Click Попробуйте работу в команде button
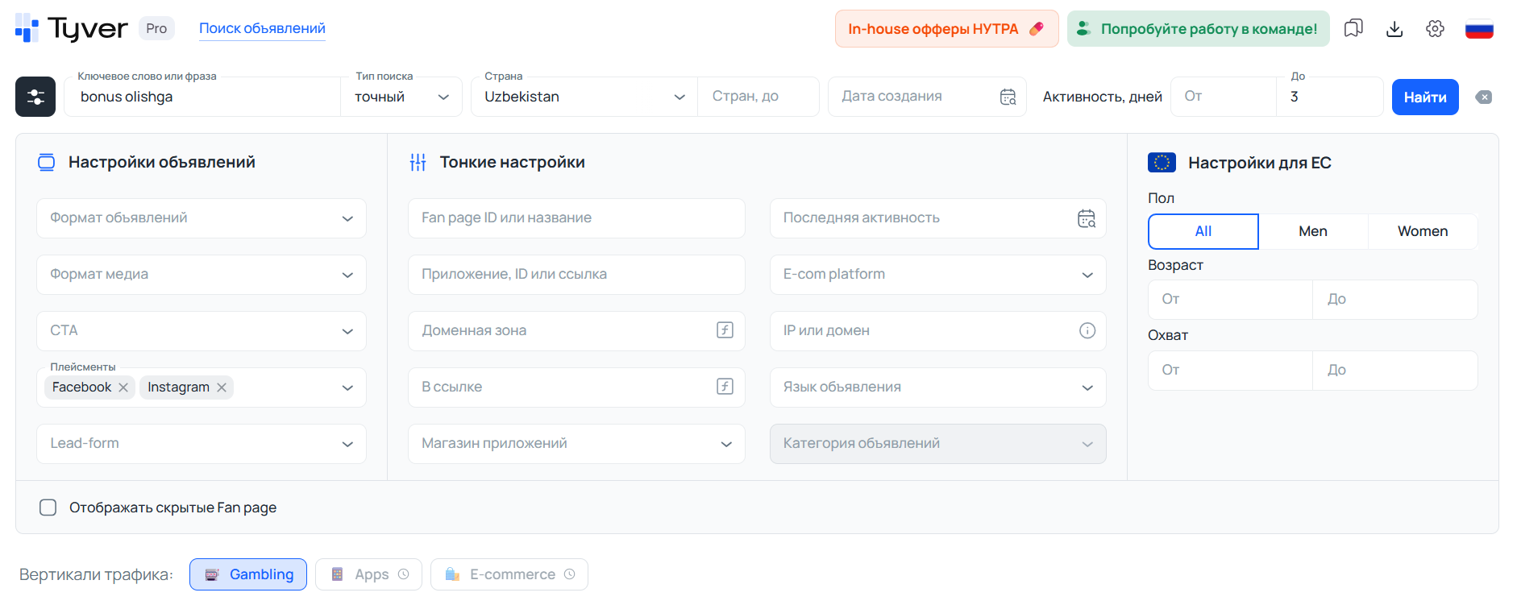The height and width of the screenshot is (605, 1517). (x=1199, y=29)
